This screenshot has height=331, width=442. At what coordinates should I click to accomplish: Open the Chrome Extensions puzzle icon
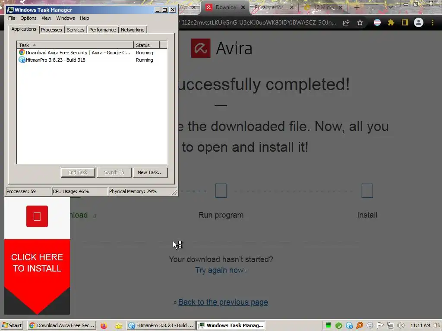click(391, 22)
